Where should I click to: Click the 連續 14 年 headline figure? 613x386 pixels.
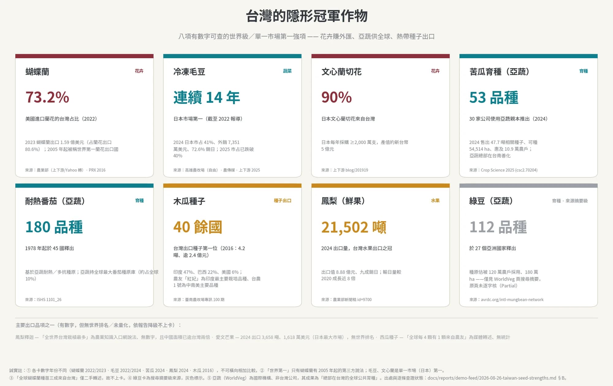[x=207, y=97]
